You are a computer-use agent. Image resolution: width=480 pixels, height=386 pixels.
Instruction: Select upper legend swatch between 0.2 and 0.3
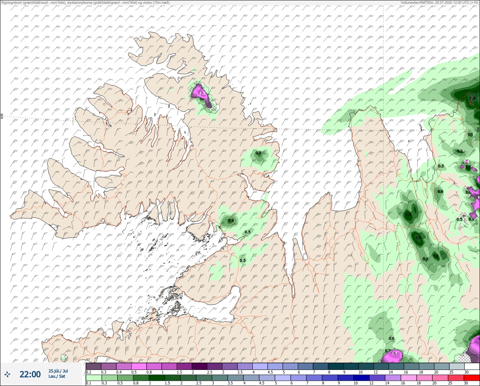[x=93, y=366]
